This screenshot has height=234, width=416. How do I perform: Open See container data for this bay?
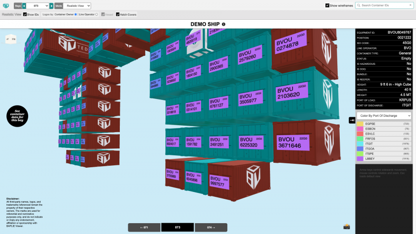pos(17,116)
